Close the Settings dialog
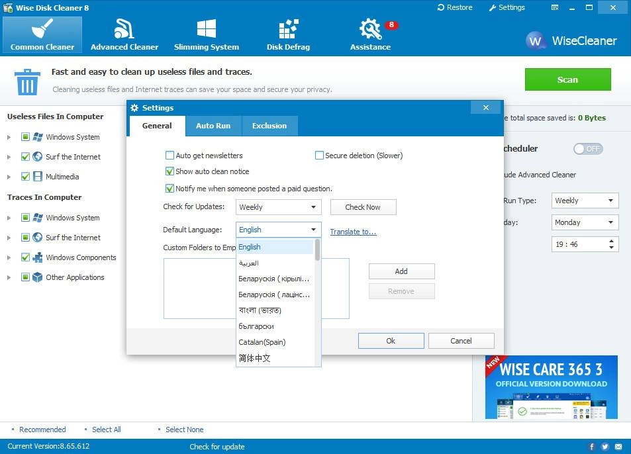The height and width of the screenshot is (454, 631). pos(486,107)
